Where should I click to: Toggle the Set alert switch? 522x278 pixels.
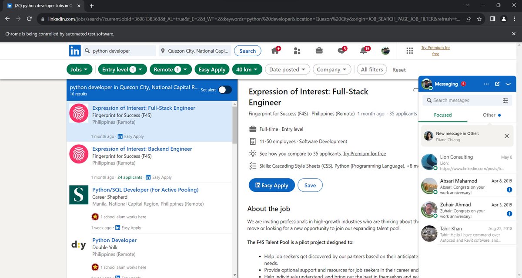point(225,90)
